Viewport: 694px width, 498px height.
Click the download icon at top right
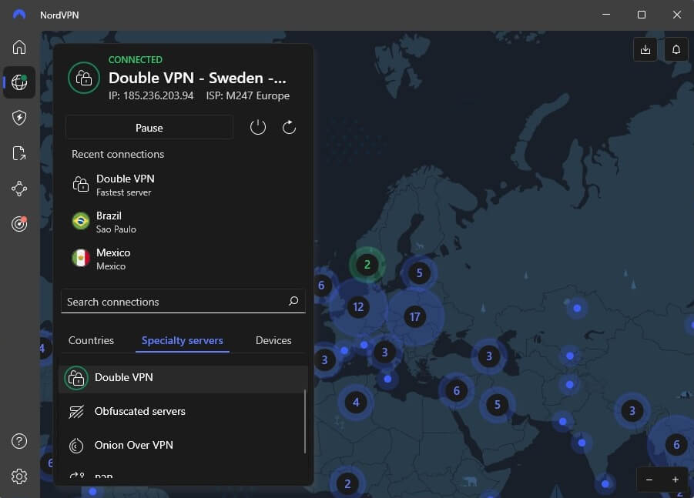(645, 49)
